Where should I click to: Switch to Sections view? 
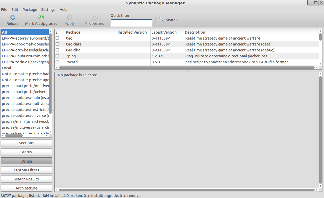point(26,143)
